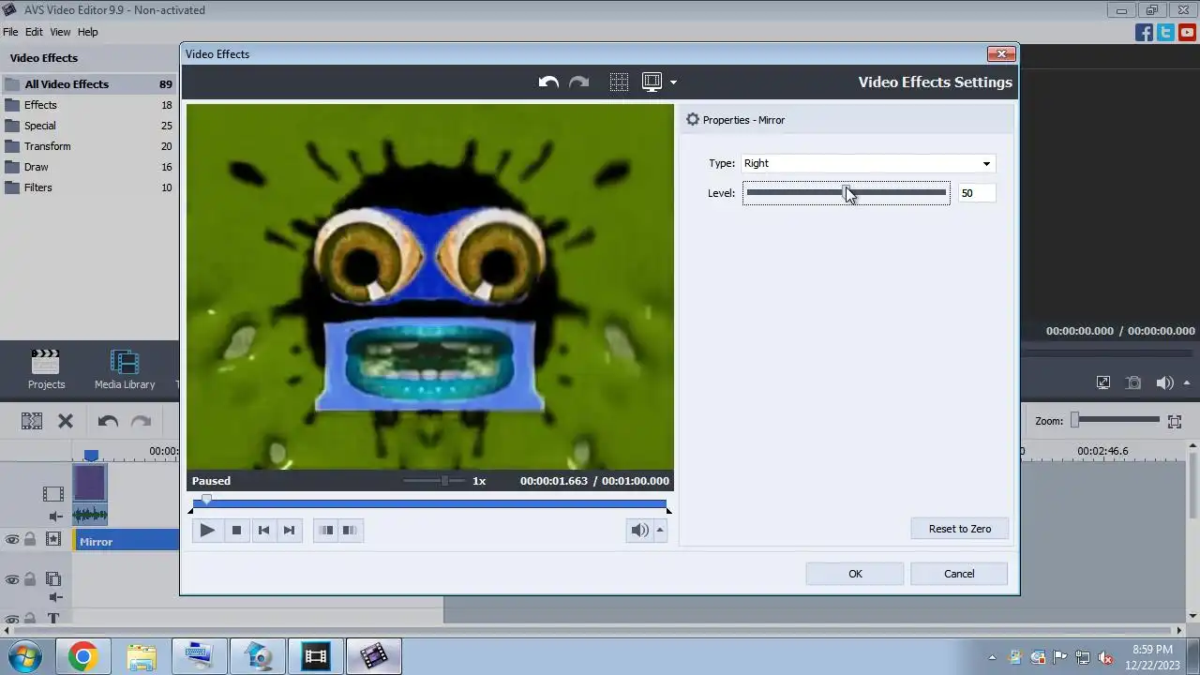Open the Twitter link icon
The width and height of the screenshot is (1200, 675).
pos(1165,33)
